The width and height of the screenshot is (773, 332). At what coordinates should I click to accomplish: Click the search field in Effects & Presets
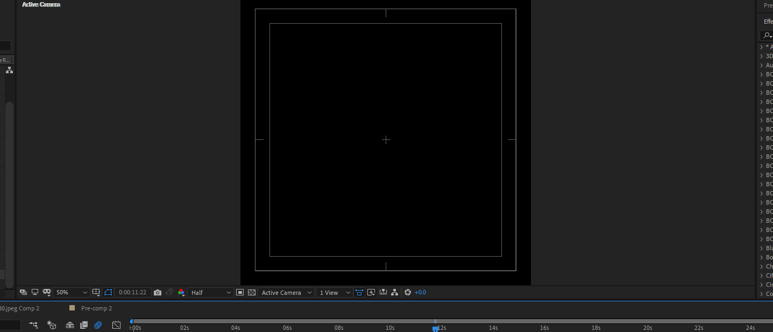coord(768,35)
